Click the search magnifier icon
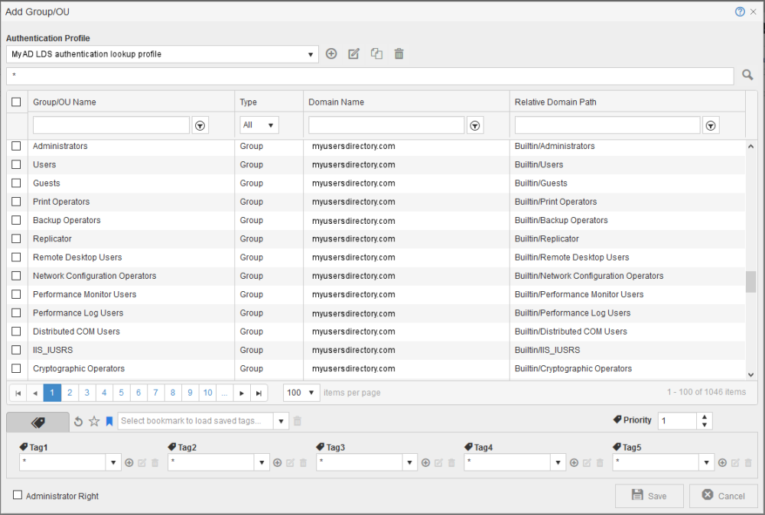The image size is (765, 515). click(x=747, y=75)
